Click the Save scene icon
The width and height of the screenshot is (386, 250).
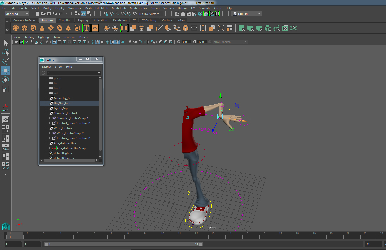point(49,14)
